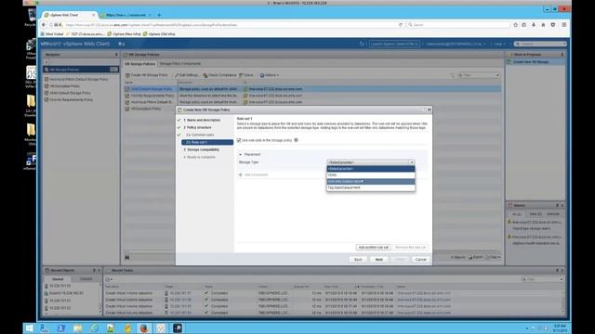Select the Created tab in Recent Objects
The image size is (595, 334).
(x=86, y=279)
